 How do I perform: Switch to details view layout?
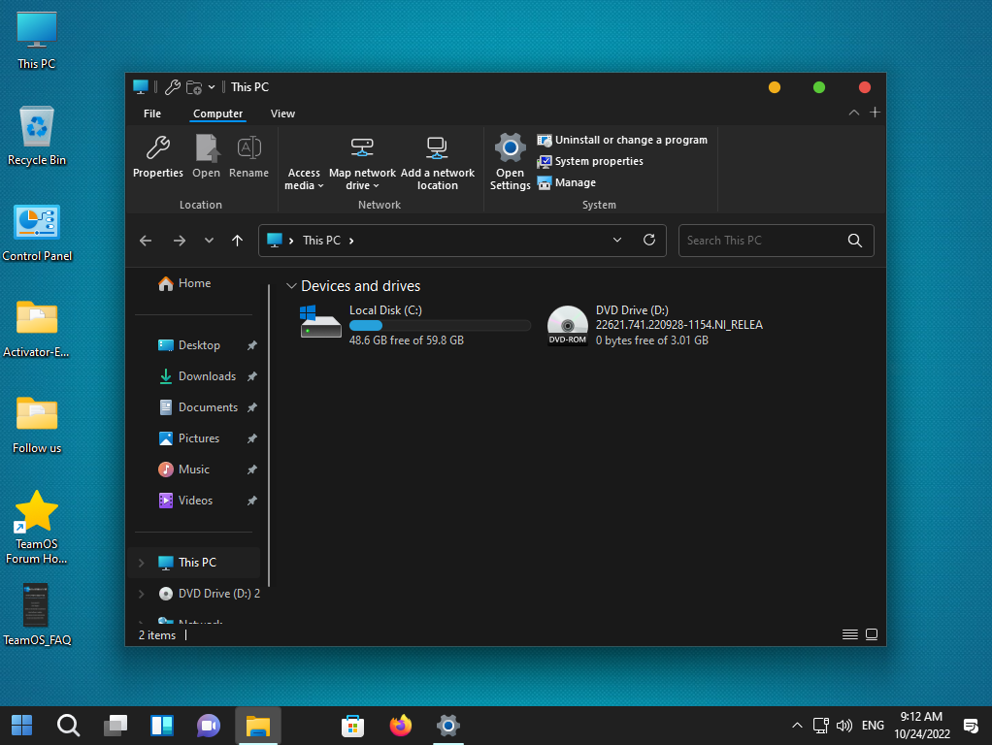[x=850, y=634]
